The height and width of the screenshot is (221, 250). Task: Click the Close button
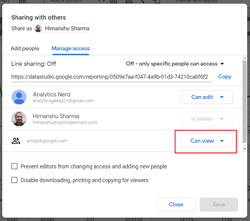pyautogui.click(x=176, y=204)
